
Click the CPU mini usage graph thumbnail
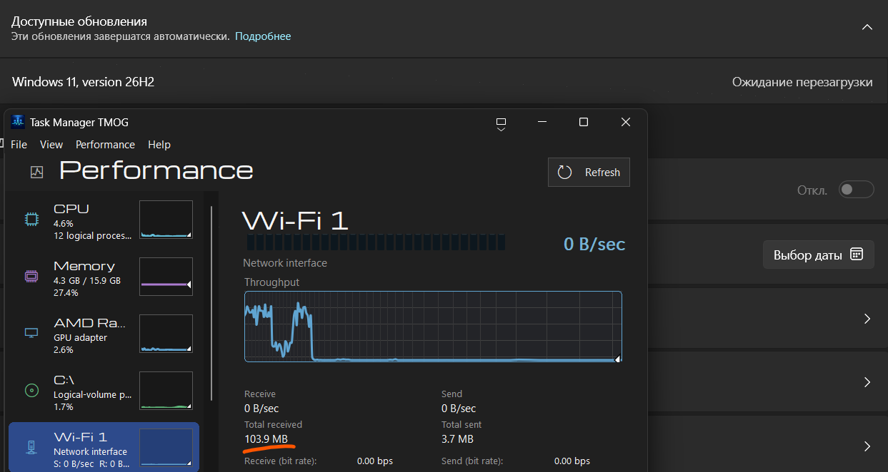[166, 220]
